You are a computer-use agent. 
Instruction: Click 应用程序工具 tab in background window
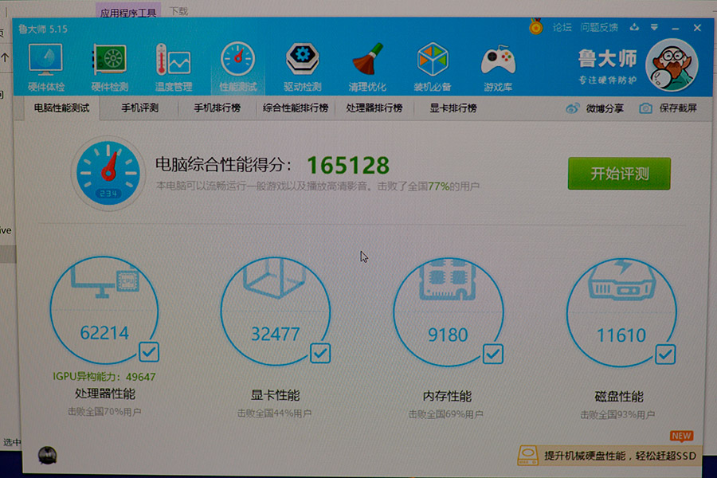[x=128, y=12]
